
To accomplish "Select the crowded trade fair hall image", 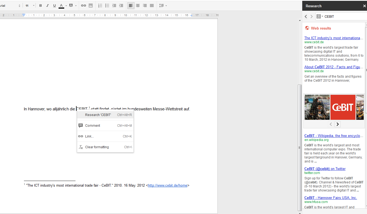I will click(x=317, y=107).
